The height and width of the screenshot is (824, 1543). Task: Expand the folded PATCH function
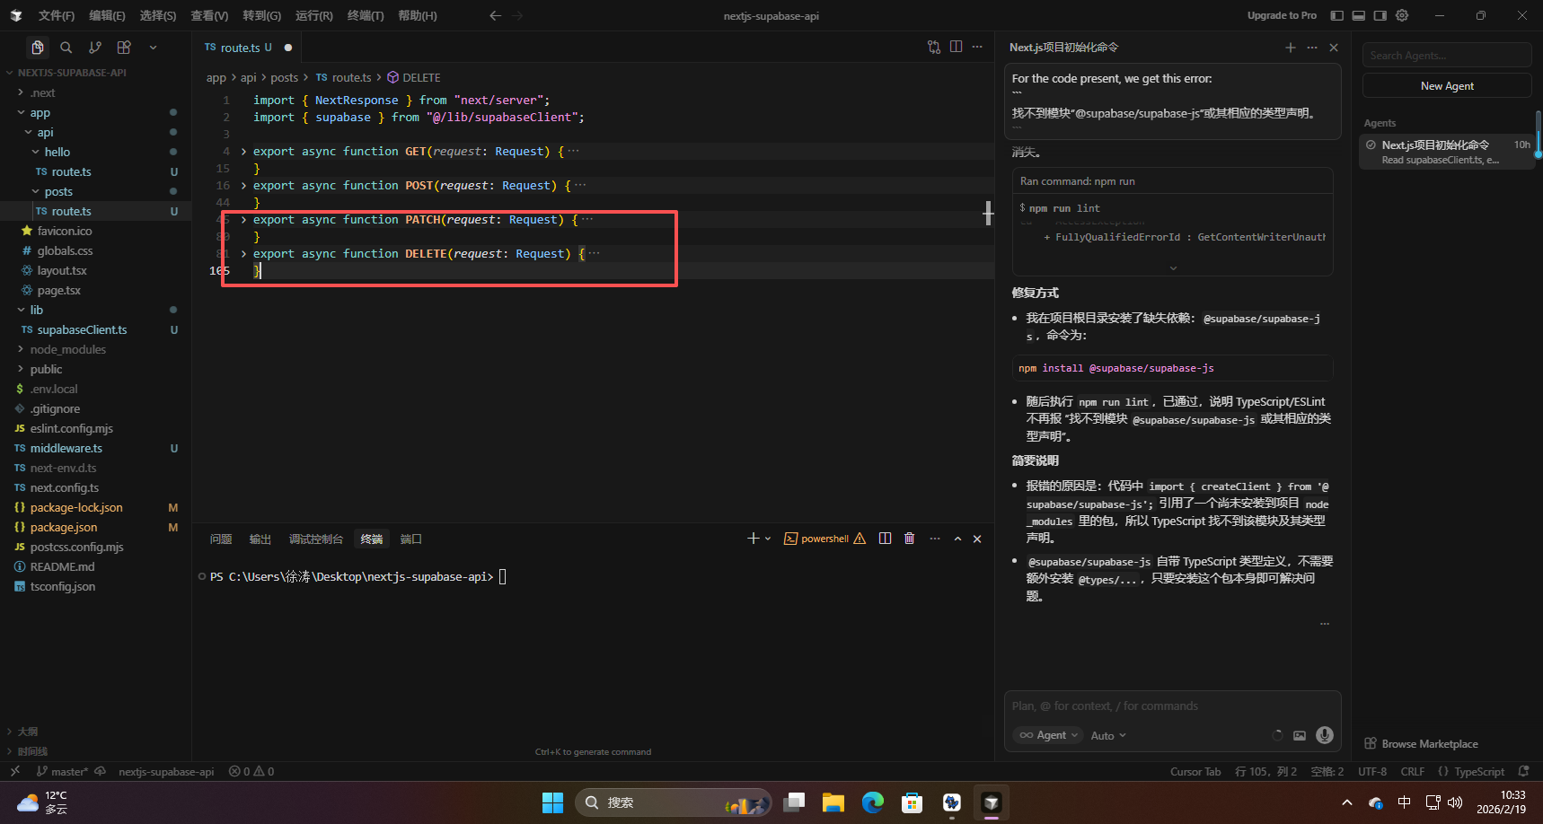click(x=243, y=220)
